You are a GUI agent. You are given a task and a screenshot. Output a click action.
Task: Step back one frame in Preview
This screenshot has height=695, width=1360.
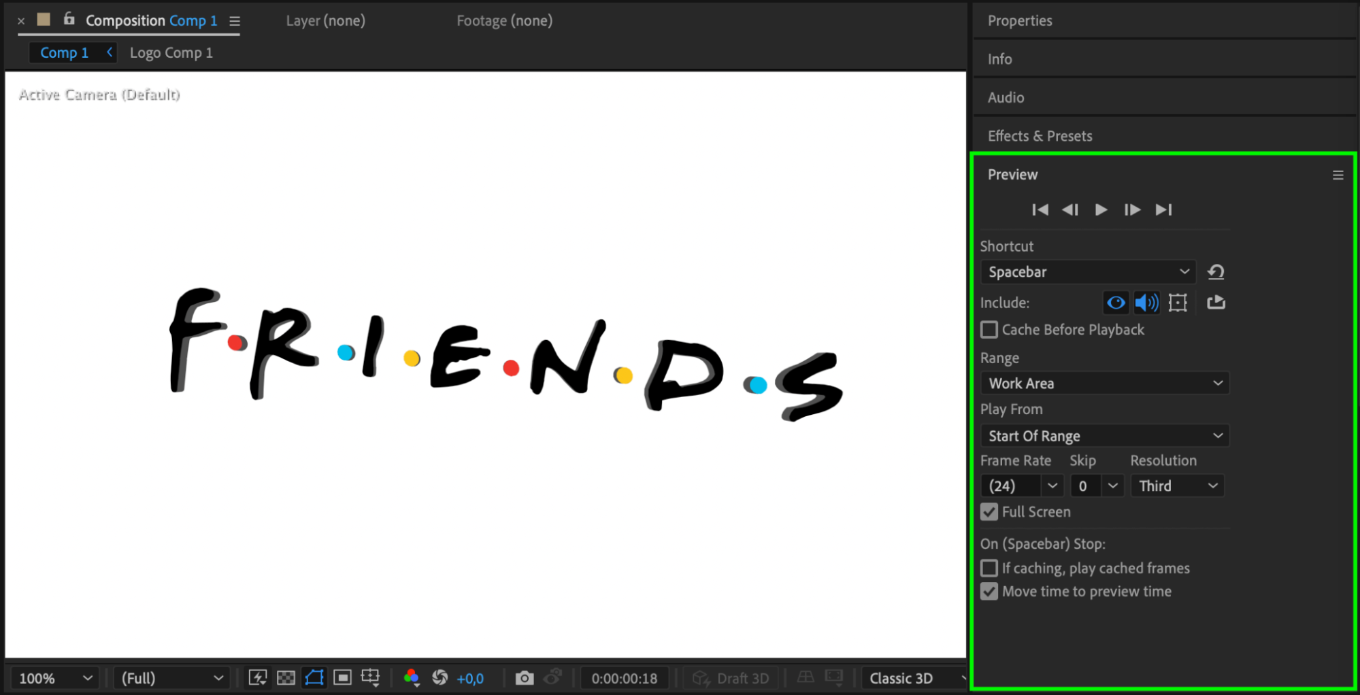coord(1070,209)
